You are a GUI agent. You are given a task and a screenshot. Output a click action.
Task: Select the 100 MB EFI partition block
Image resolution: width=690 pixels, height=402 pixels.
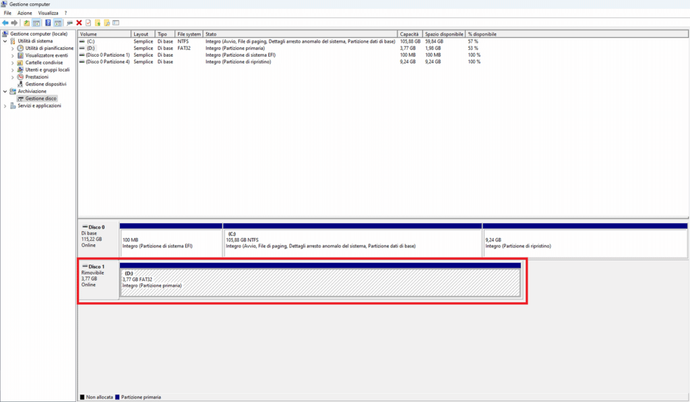pyautogui.click(x=171, y=240)
